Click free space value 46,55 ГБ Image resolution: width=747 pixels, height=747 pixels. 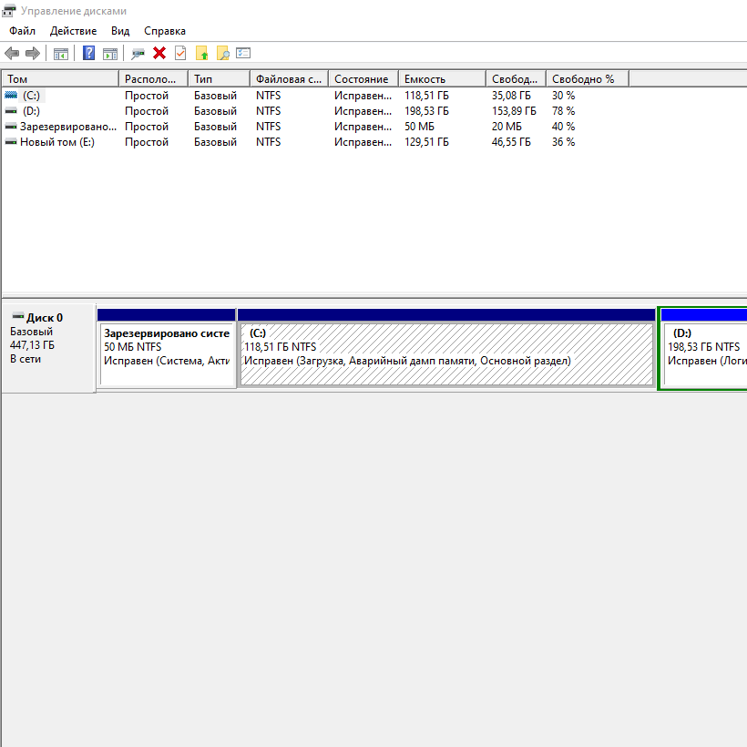click(x=511, y=142)
